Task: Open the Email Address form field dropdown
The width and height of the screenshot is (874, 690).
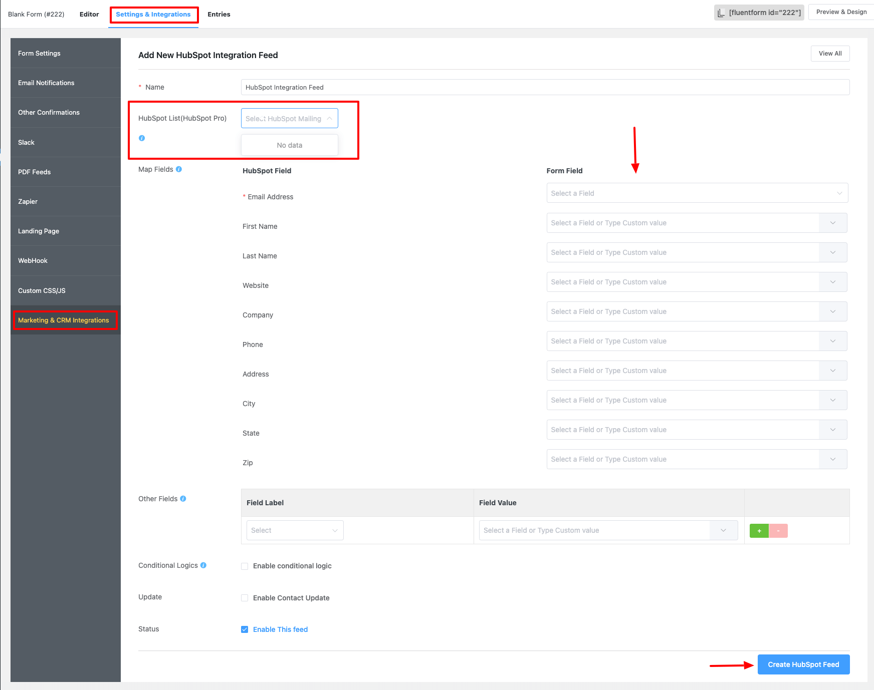Action: (697, 193)
